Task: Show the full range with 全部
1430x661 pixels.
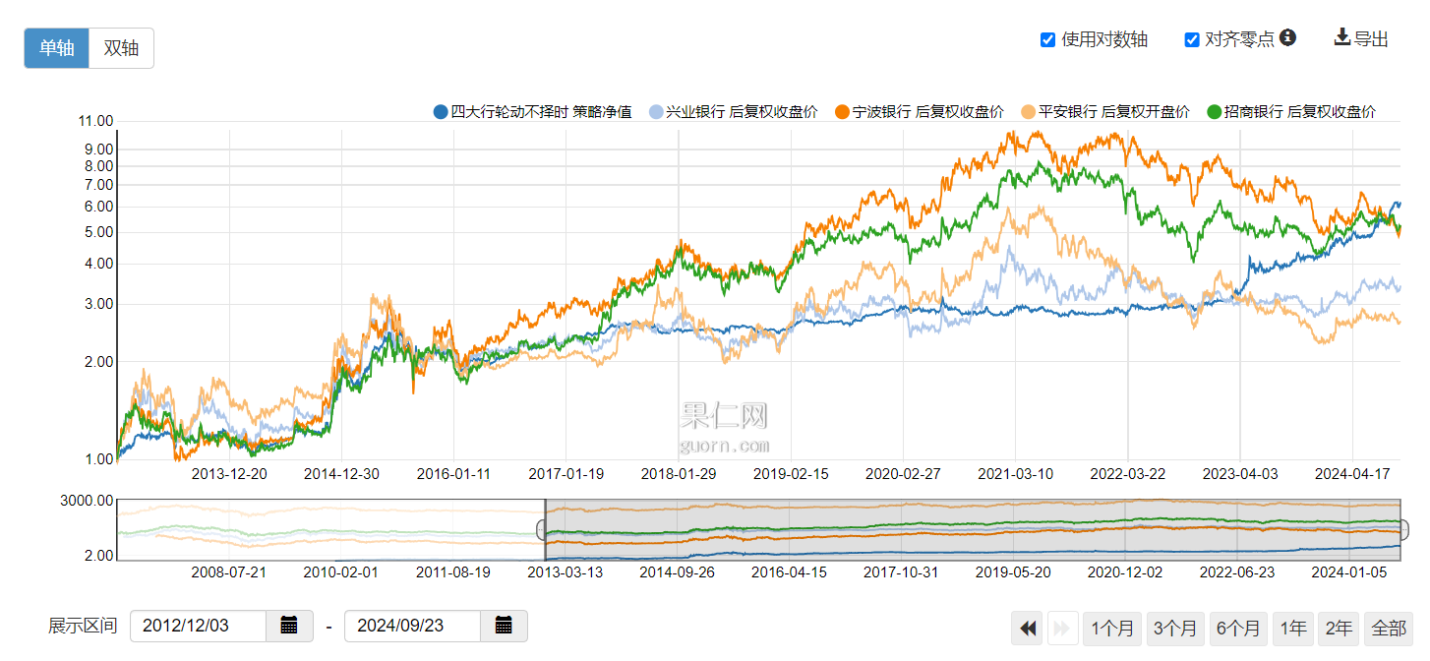Action: [x=1389, y=629]
